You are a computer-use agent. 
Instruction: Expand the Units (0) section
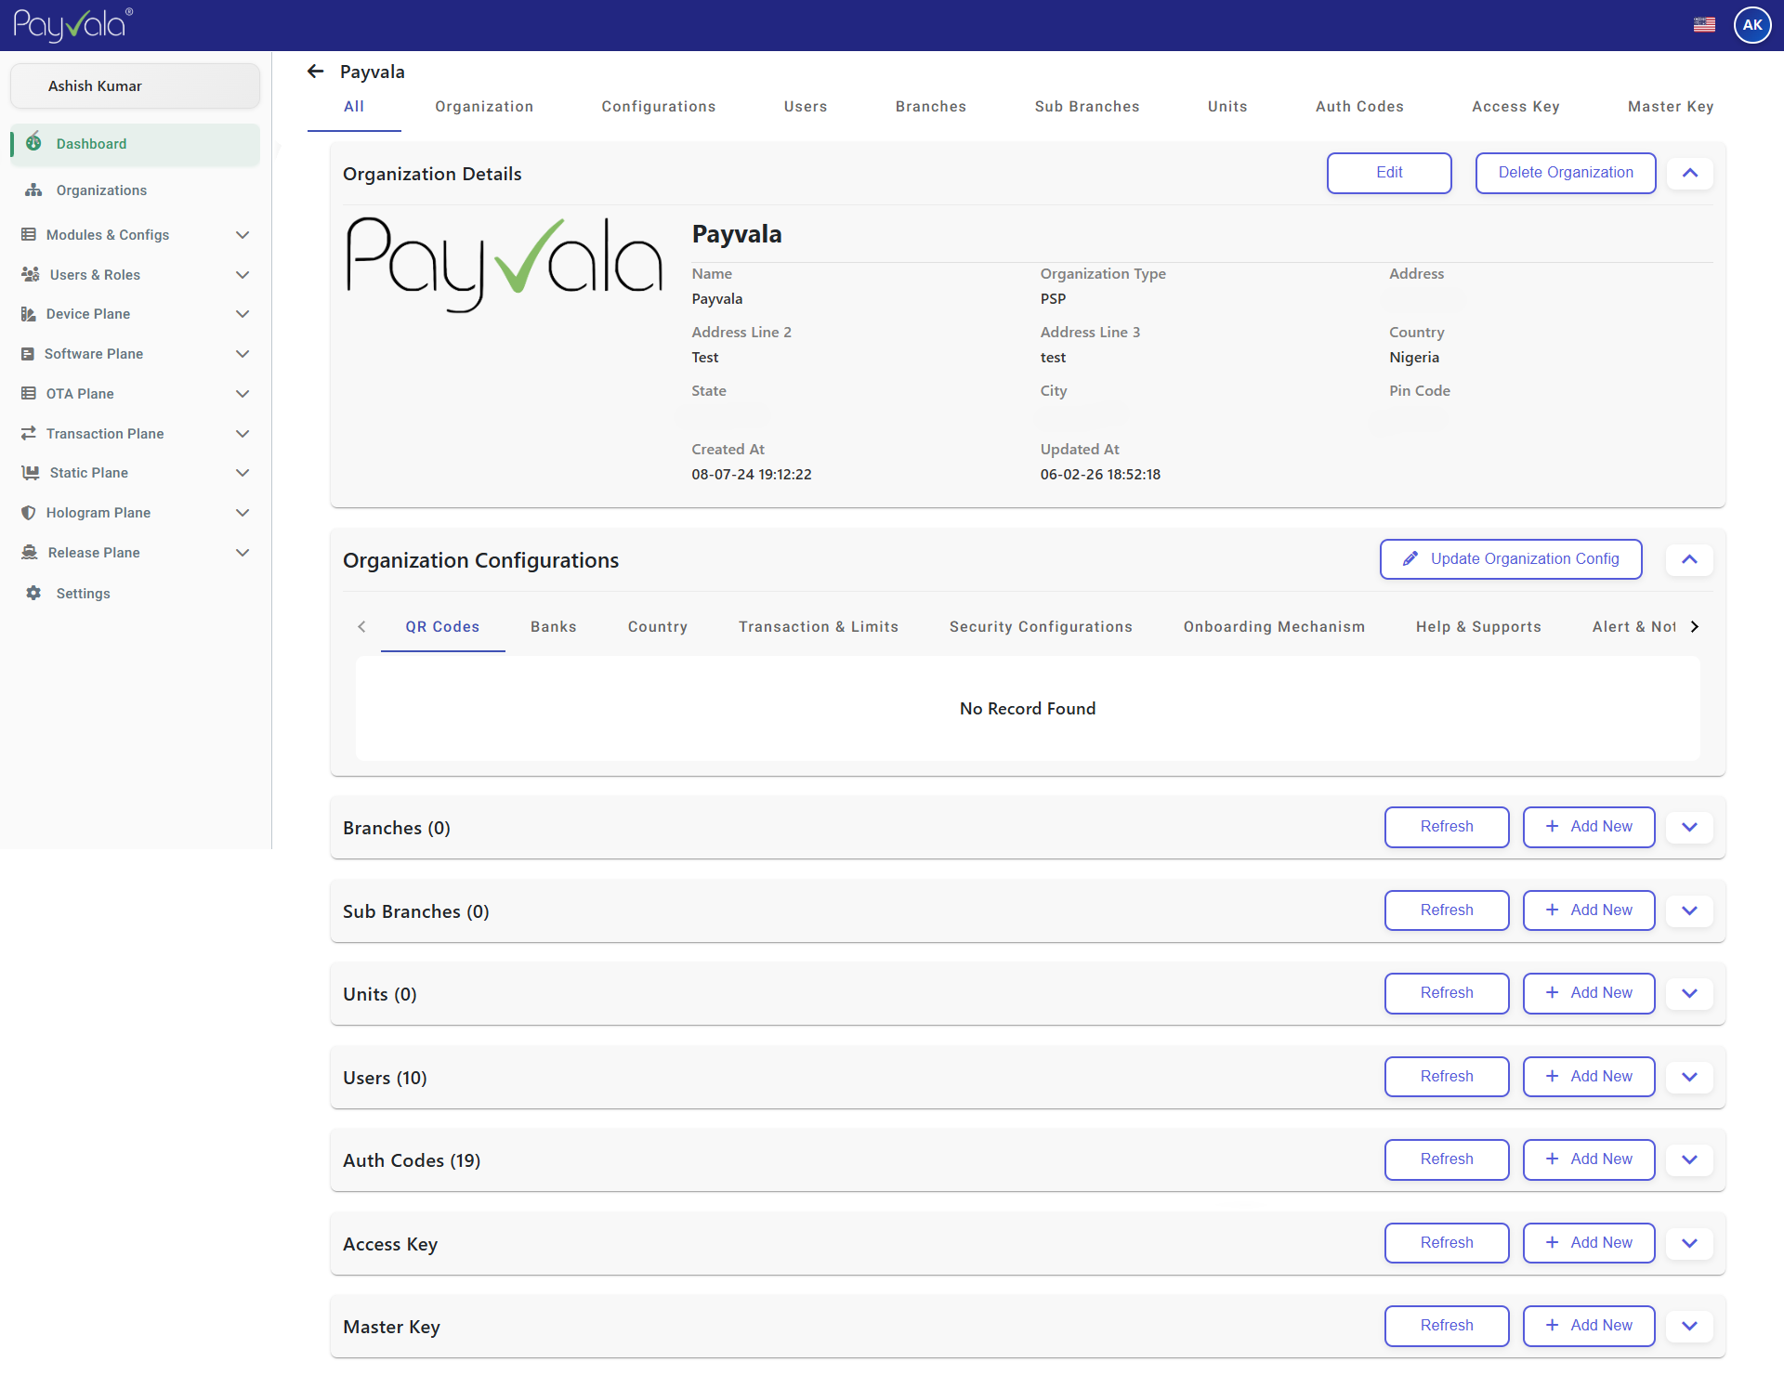[1690, 993]
